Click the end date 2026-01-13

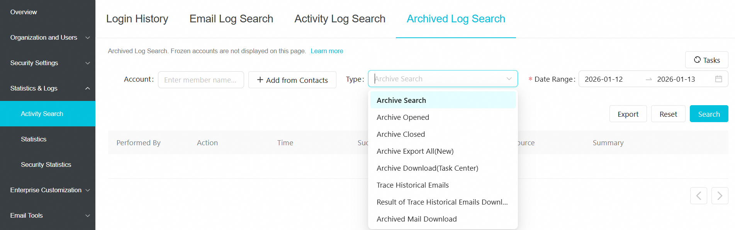[676, 79]
